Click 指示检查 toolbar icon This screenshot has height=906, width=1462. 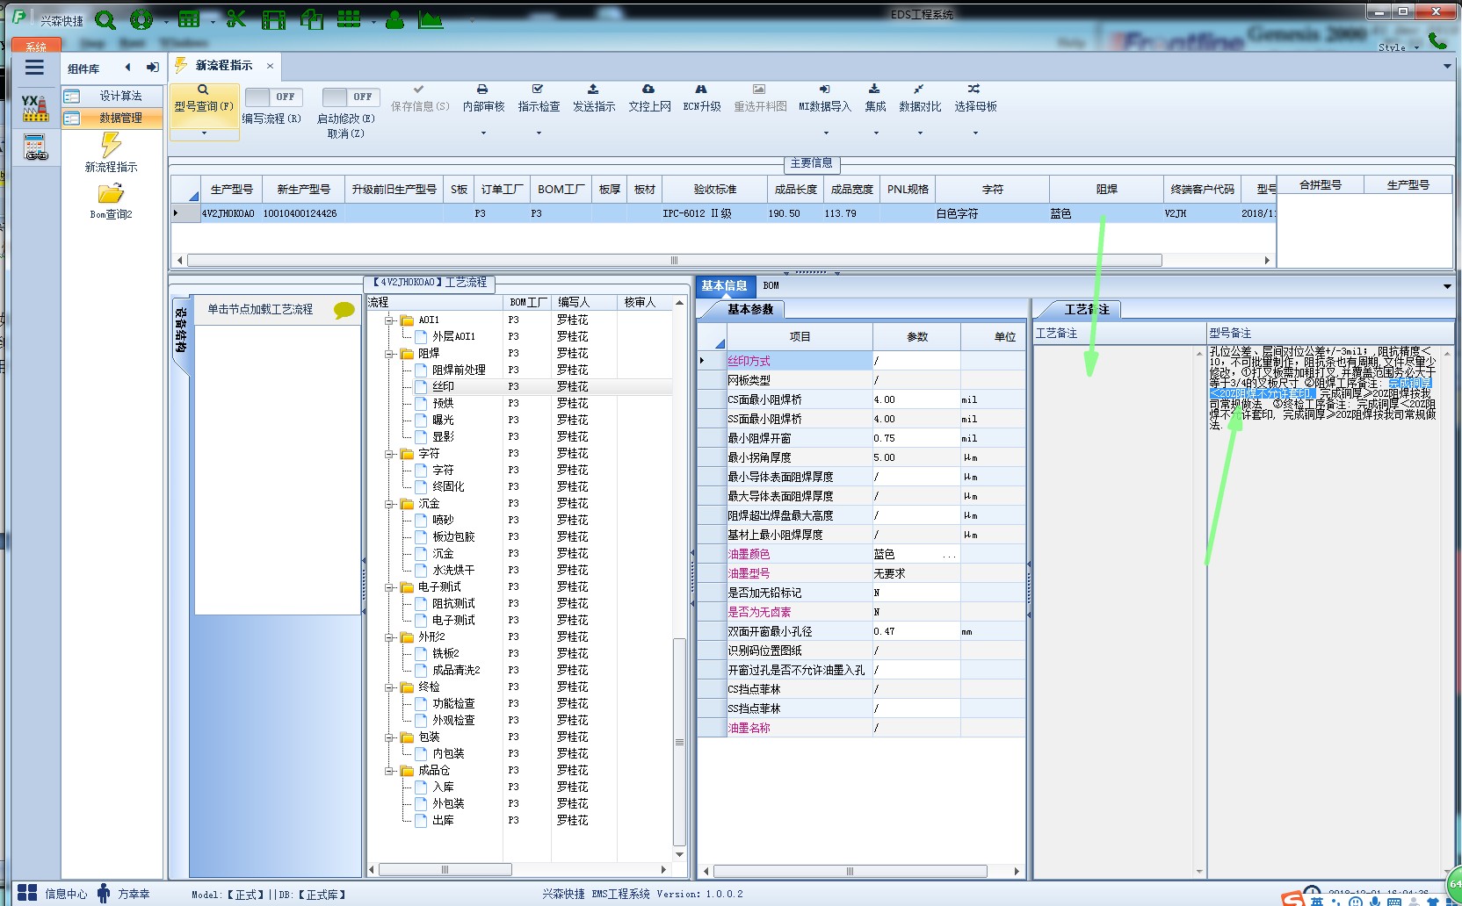tap(538, 90)
